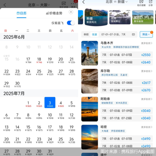Image resolution: width=156 pixels, height=156 pixels.
Task: Tap the 07-01~07-31去，7天 date field
Action: (113, 34)
